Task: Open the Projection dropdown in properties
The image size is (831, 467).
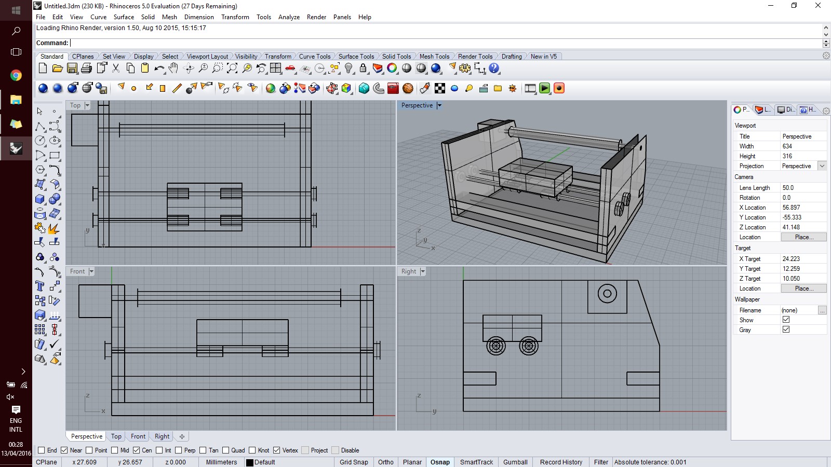Action: tap(822, 166)
